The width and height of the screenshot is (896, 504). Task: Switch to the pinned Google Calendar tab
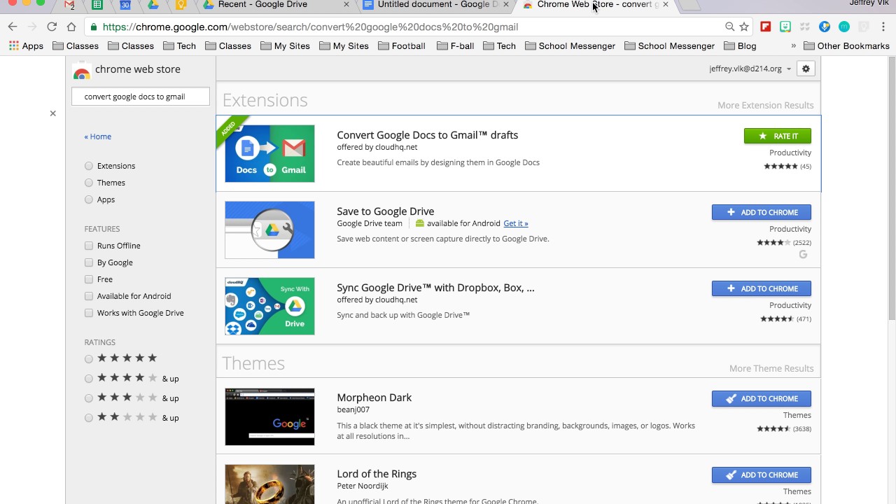tap(125, 5)
